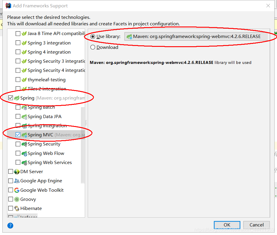Uncheck the Spring framework checkbox
This screenshot has height=235, width=277.
coord(11,98)
